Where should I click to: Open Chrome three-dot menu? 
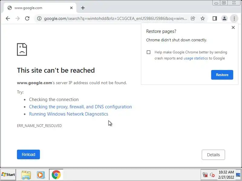(x=234, y=18)
